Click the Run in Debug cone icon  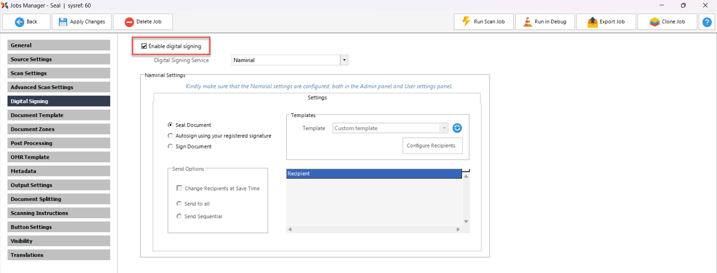point(527,22)
